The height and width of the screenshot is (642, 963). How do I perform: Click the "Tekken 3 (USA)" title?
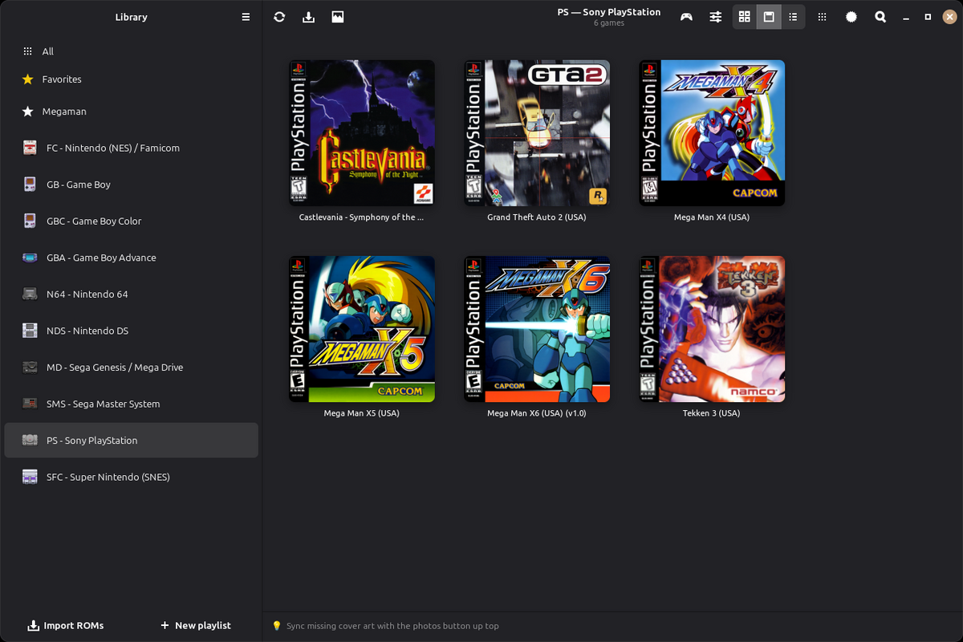point(712,413)
